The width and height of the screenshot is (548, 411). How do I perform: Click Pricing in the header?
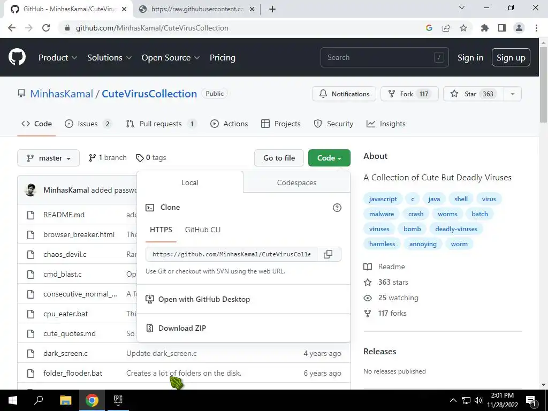222,58
